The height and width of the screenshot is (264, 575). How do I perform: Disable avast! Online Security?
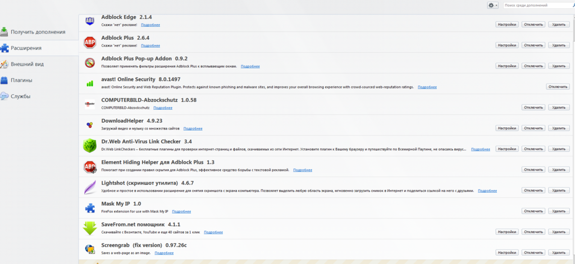click(558, 87)
